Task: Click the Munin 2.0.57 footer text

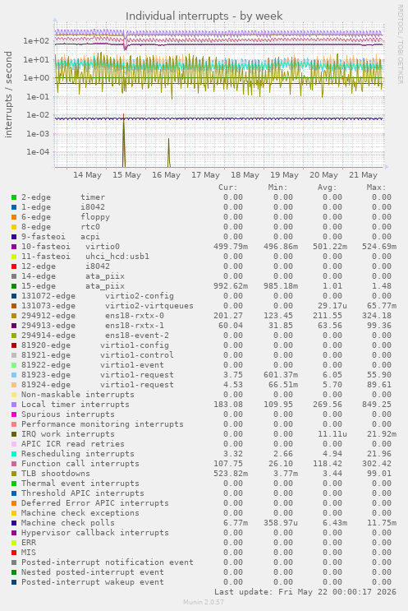Action: [x=204, y=602]
